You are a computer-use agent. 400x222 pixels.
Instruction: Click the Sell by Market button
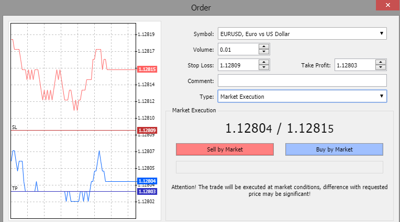pos(225,149)
